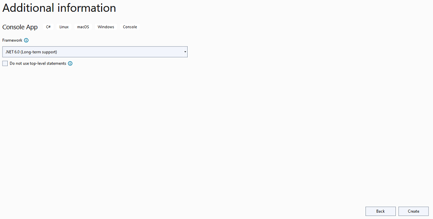Click the word 'Additional' in the page title
433x219 pixels.
[x=28, y=8]
